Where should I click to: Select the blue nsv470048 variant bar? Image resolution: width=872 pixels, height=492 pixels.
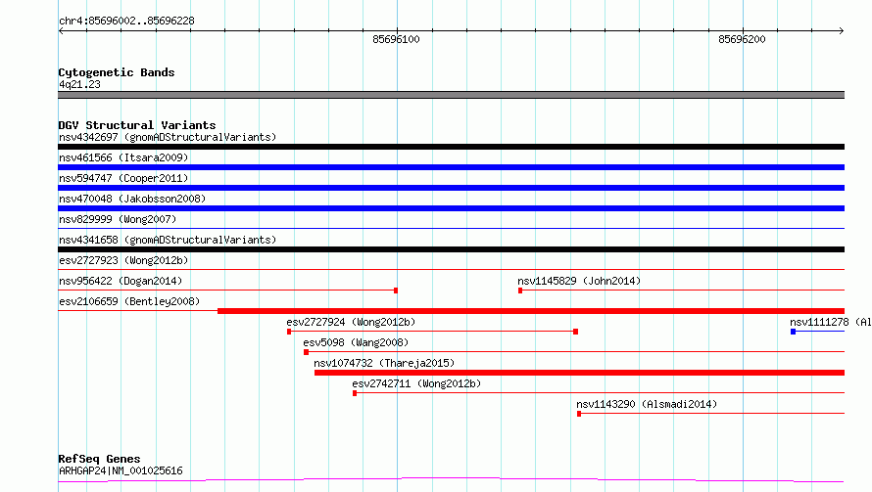pos(451,208)
